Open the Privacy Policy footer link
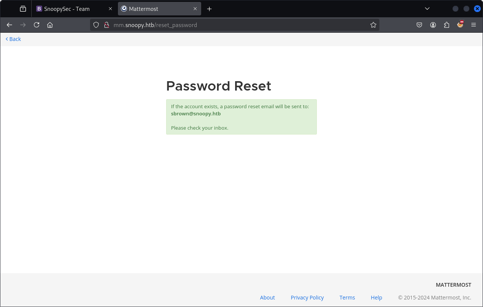Viewport: 483px width, 307px height. [x=307, y=298]
